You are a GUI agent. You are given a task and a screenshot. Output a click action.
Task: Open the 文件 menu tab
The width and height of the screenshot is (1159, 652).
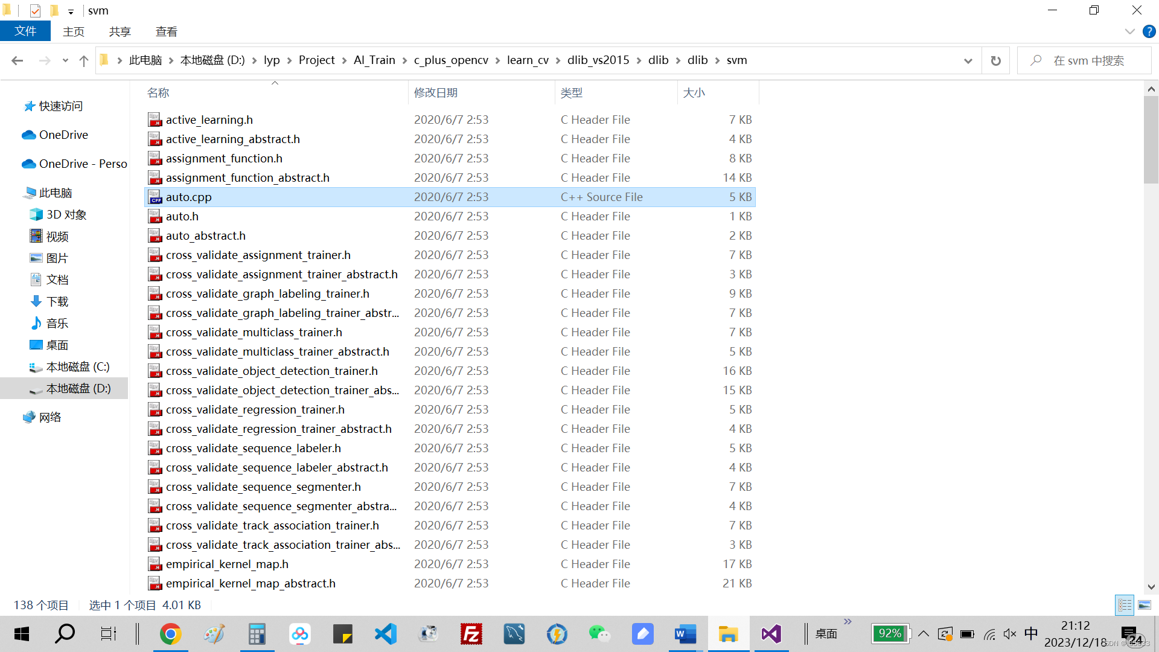click(25, 31)
